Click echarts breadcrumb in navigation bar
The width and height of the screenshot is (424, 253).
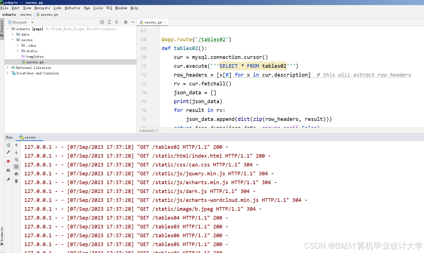9,15
